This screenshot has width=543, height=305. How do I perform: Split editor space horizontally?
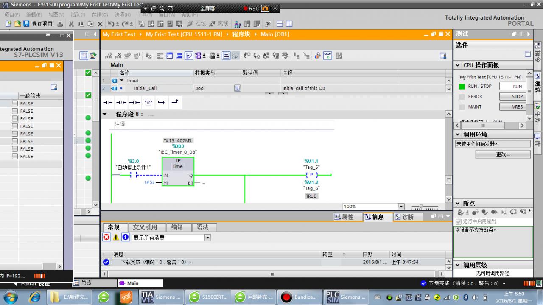pos(280,24)
